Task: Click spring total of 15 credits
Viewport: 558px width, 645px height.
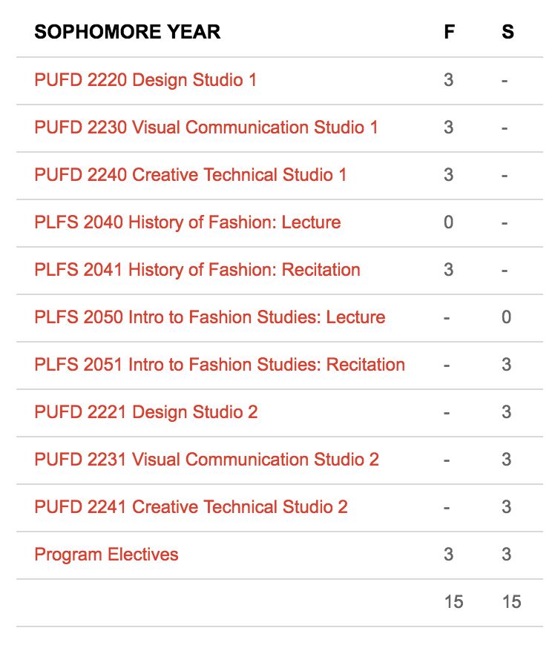Action: [512, 602]
